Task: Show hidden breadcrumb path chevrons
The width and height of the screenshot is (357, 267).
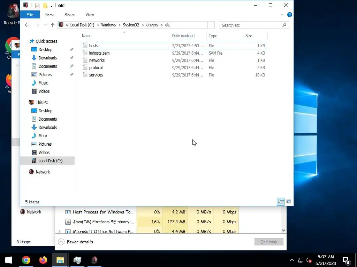Action: tap(67, 25)
